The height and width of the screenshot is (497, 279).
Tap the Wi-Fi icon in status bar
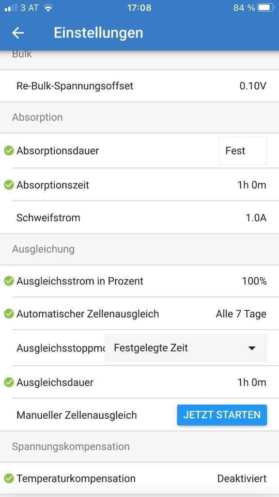[x=48, y=8]
